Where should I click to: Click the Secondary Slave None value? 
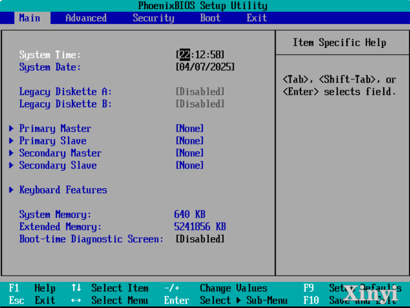point(190,165)
